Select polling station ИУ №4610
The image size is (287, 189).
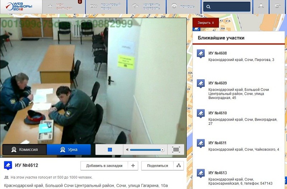pyautogui.click(x=217, y=113)
